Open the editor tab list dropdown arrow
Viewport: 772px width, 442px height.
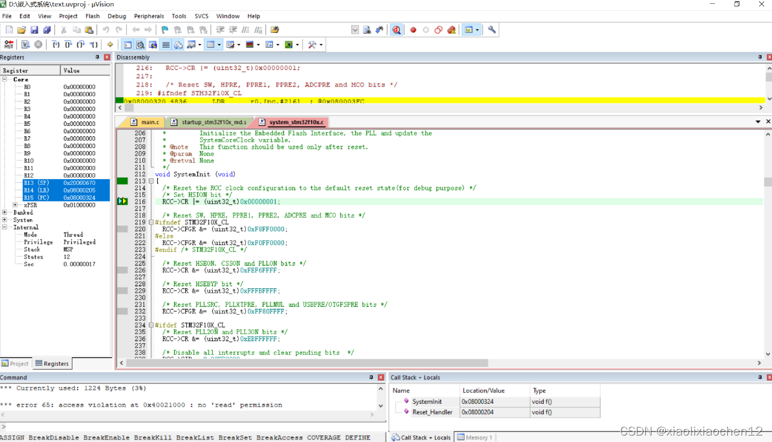click(758, 121)
